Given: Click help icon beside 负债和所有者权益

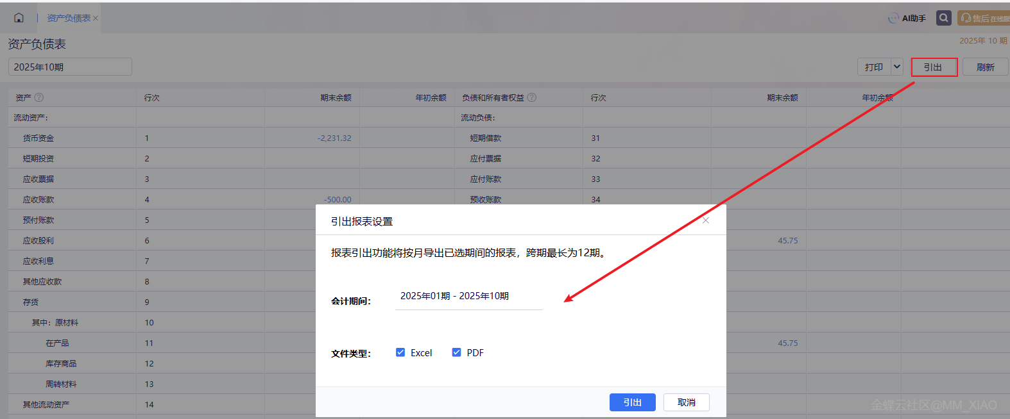Looking at the screenshot, I should pos(532,97).
